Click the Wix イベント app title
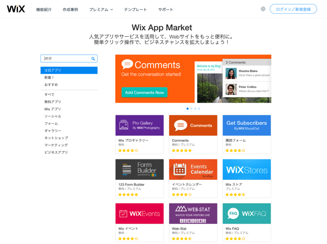 [128, 229]
